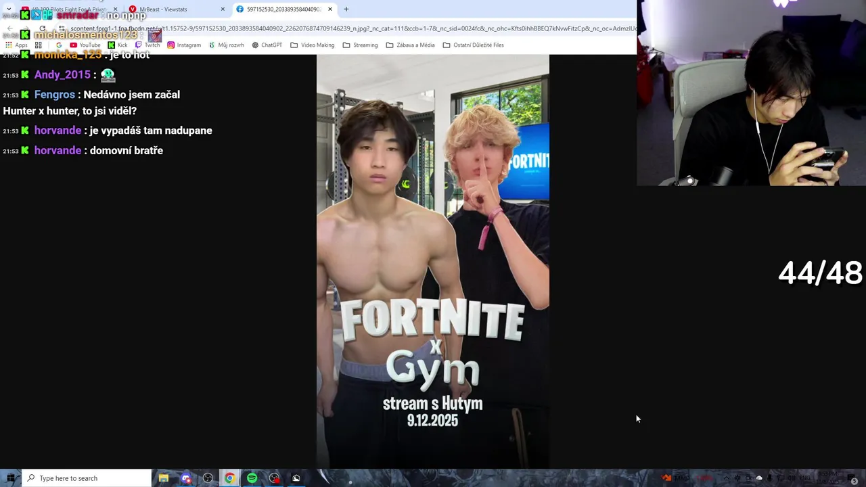Click the microphone tray icon

769,478
